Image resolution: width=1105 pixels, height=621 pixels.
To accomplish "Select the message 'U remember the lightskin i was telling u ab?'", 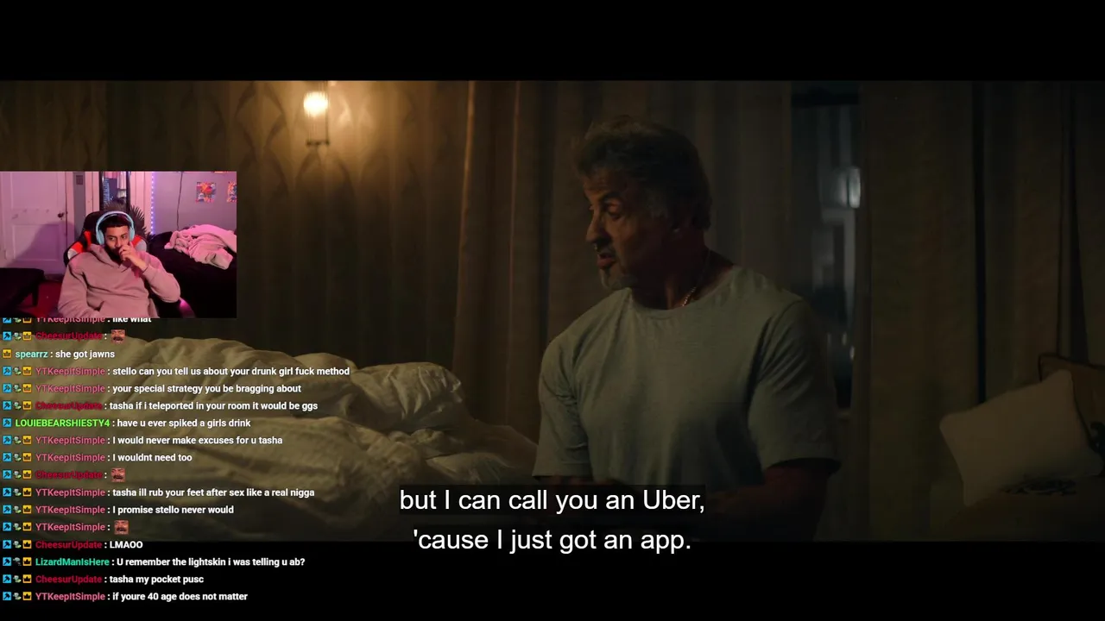I will point(211,561).
